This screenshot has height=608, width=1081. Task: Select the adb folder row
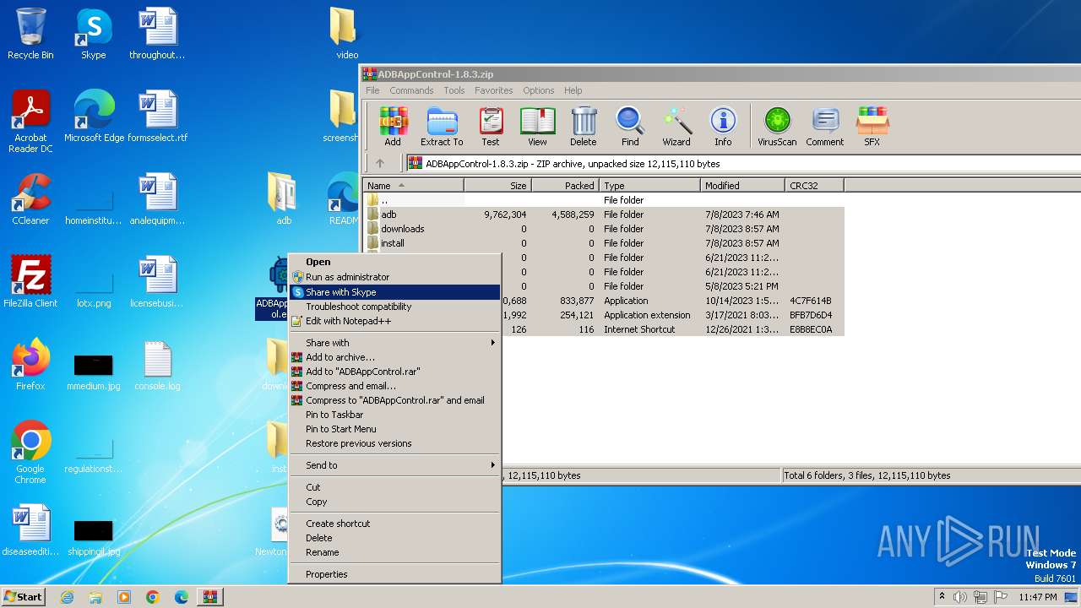pos(604,214)
